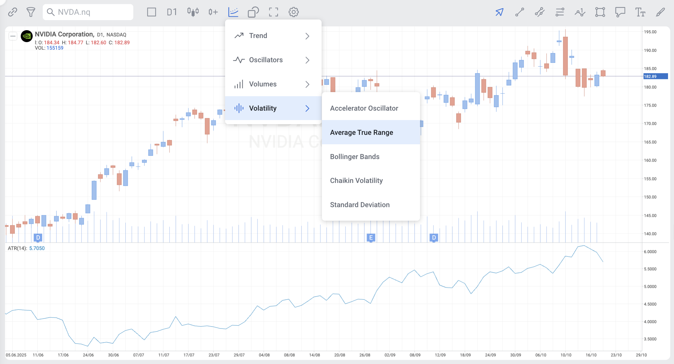Viewport: 674px width, 364px height.
Task: Open the filter funnel icon
Action: coord(30,12)
